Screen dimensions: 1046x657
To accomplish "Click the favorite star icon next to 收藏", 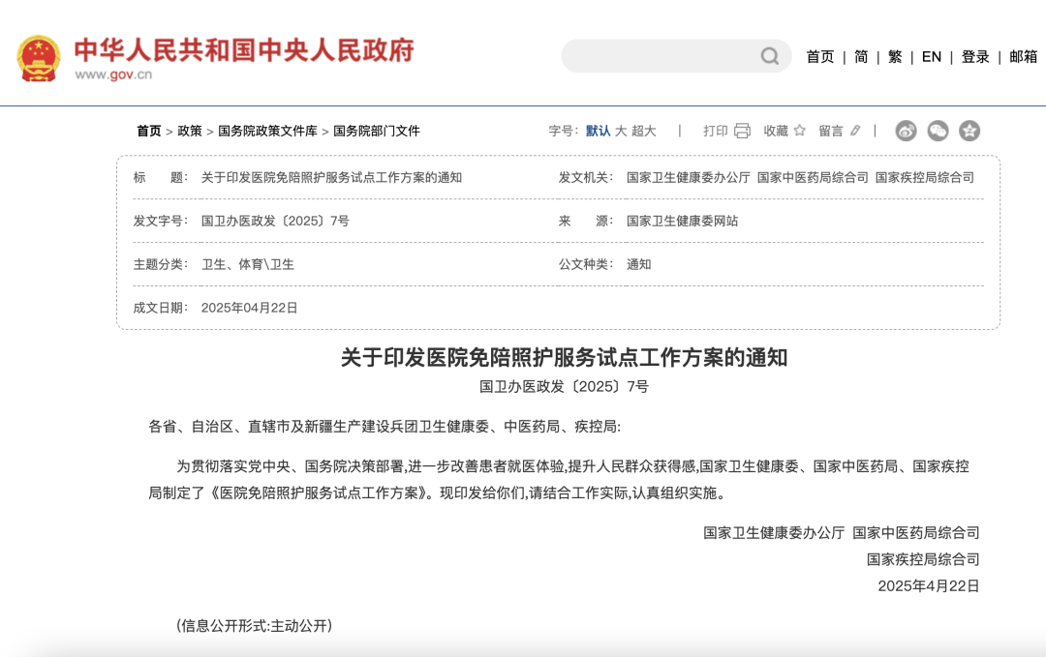I will pyautogui.click(x=800, y=131).
